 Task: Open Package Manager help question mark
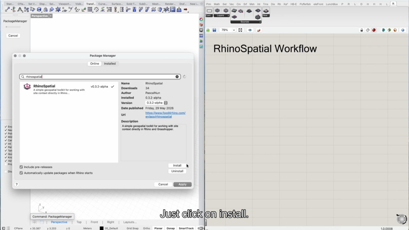point(16,184)
